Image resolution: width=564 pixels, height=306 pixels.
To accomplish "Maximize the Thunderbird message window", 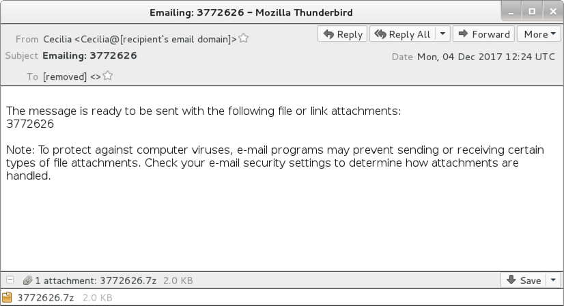I will (x=532, y=12).
